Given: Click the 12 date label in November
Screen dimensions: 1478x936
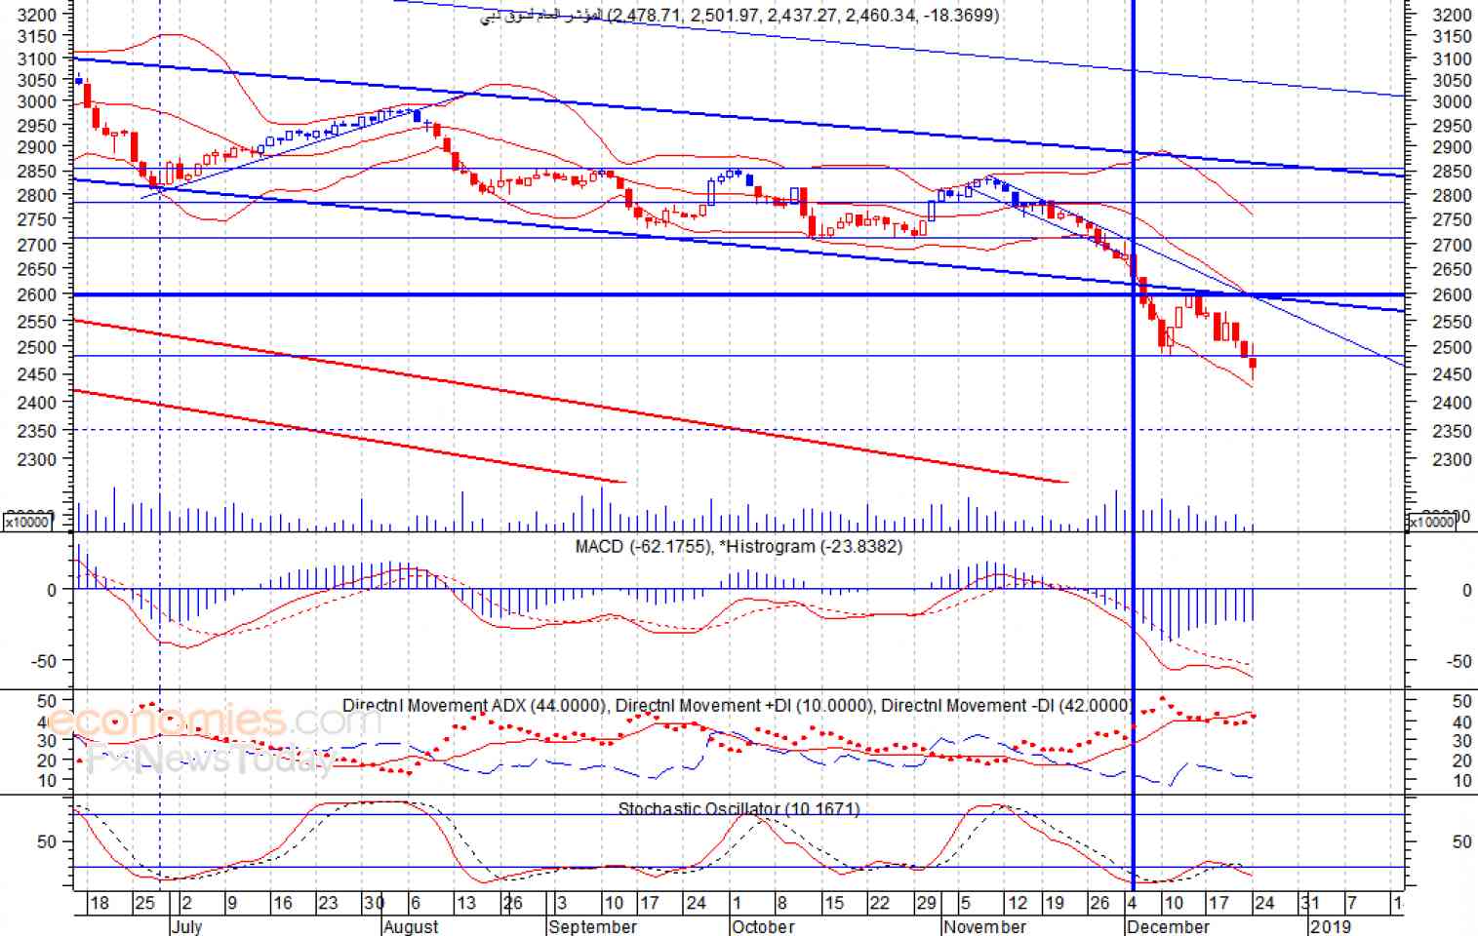Looking at the screenshot, I should tap(1018, 903).
